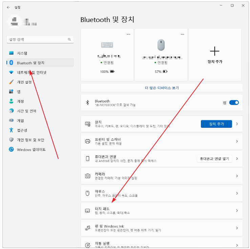Image resolution: width=250 pixels, height=249 pixels.
Task: Click the Time and language globe icon
Action: (11, 111)
